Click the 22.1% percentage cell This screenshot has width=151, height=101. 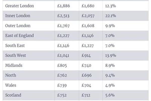pyautogui.click(x=111, y=16)
